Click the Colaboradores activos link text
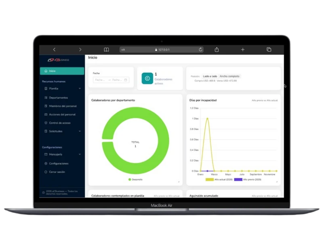This screenshot has width=322, height=250. pyautogui.click(x=164, y=81)
